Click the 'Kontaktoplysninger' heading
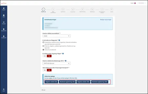The height and width of the screenshot is (94, 148). (50, 20)
